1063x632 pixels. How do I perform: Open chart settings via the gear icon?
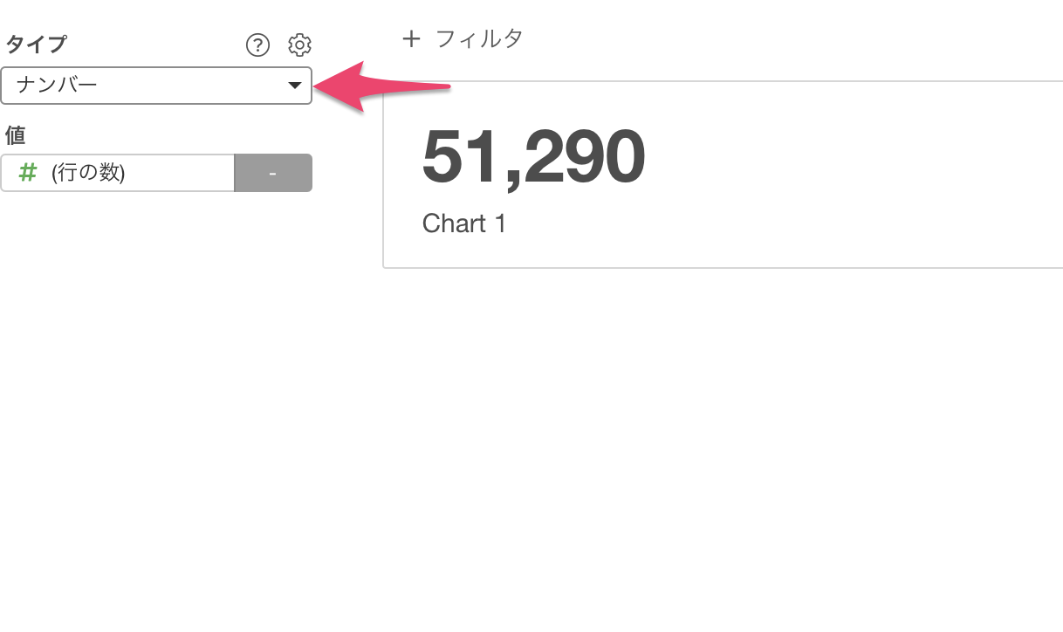coord(299,45)
